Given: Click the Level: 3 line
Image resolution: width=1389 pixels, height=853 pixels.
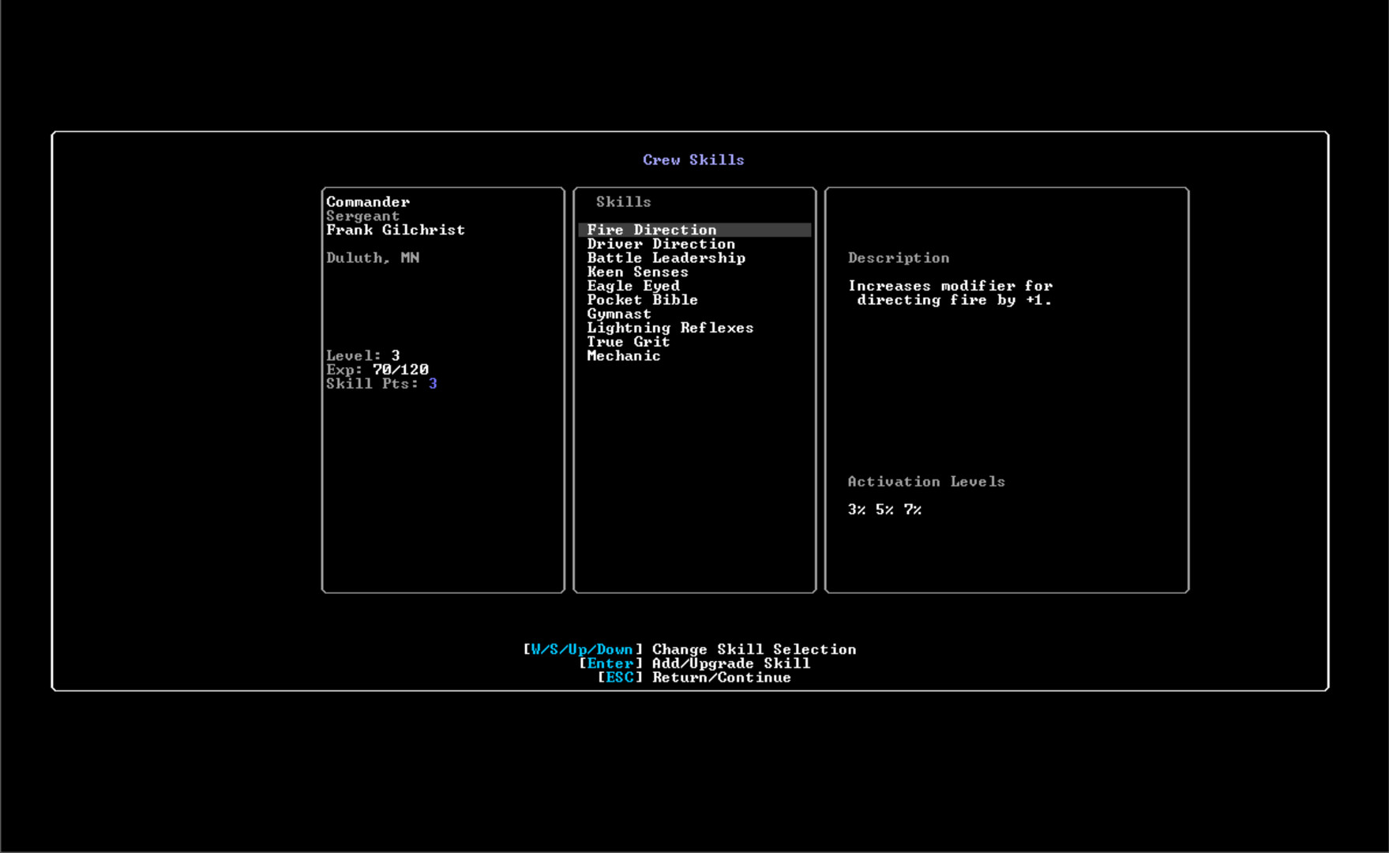Looking at the screenshot, I should pyautogui.click(x=363, y=356).
